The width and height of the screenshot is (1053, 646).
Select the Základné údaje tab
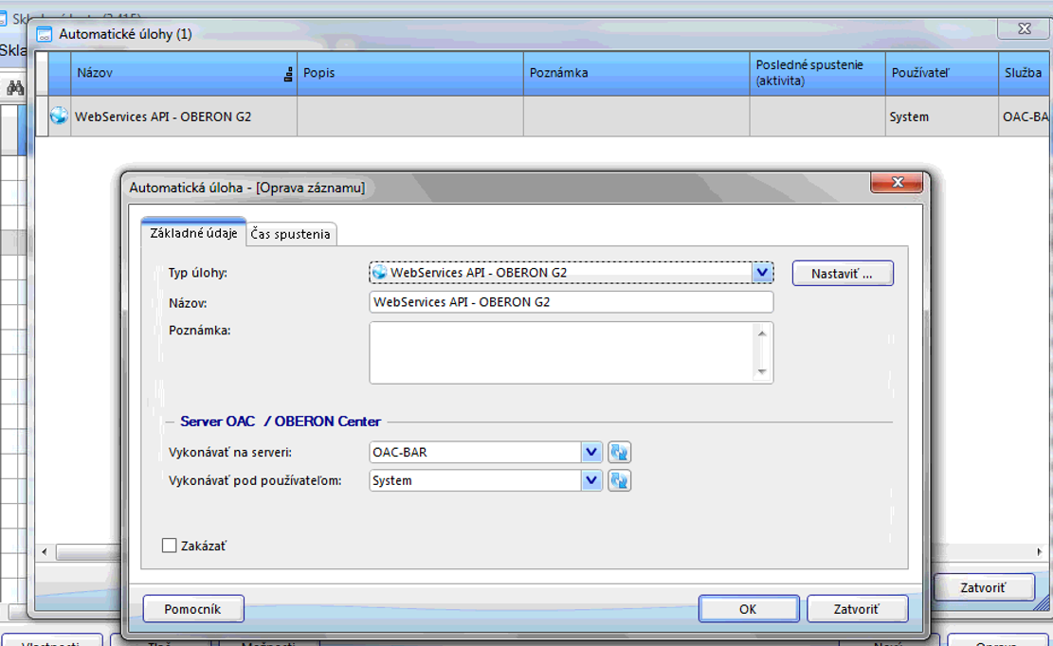point(193,233)
